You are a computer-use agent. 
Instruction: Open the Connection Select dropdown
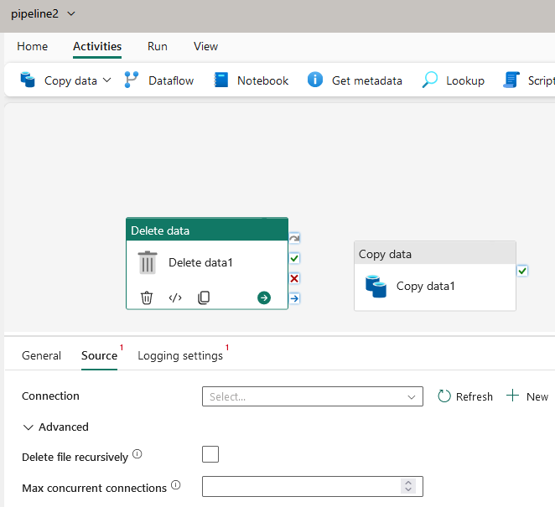pos(313,396)
